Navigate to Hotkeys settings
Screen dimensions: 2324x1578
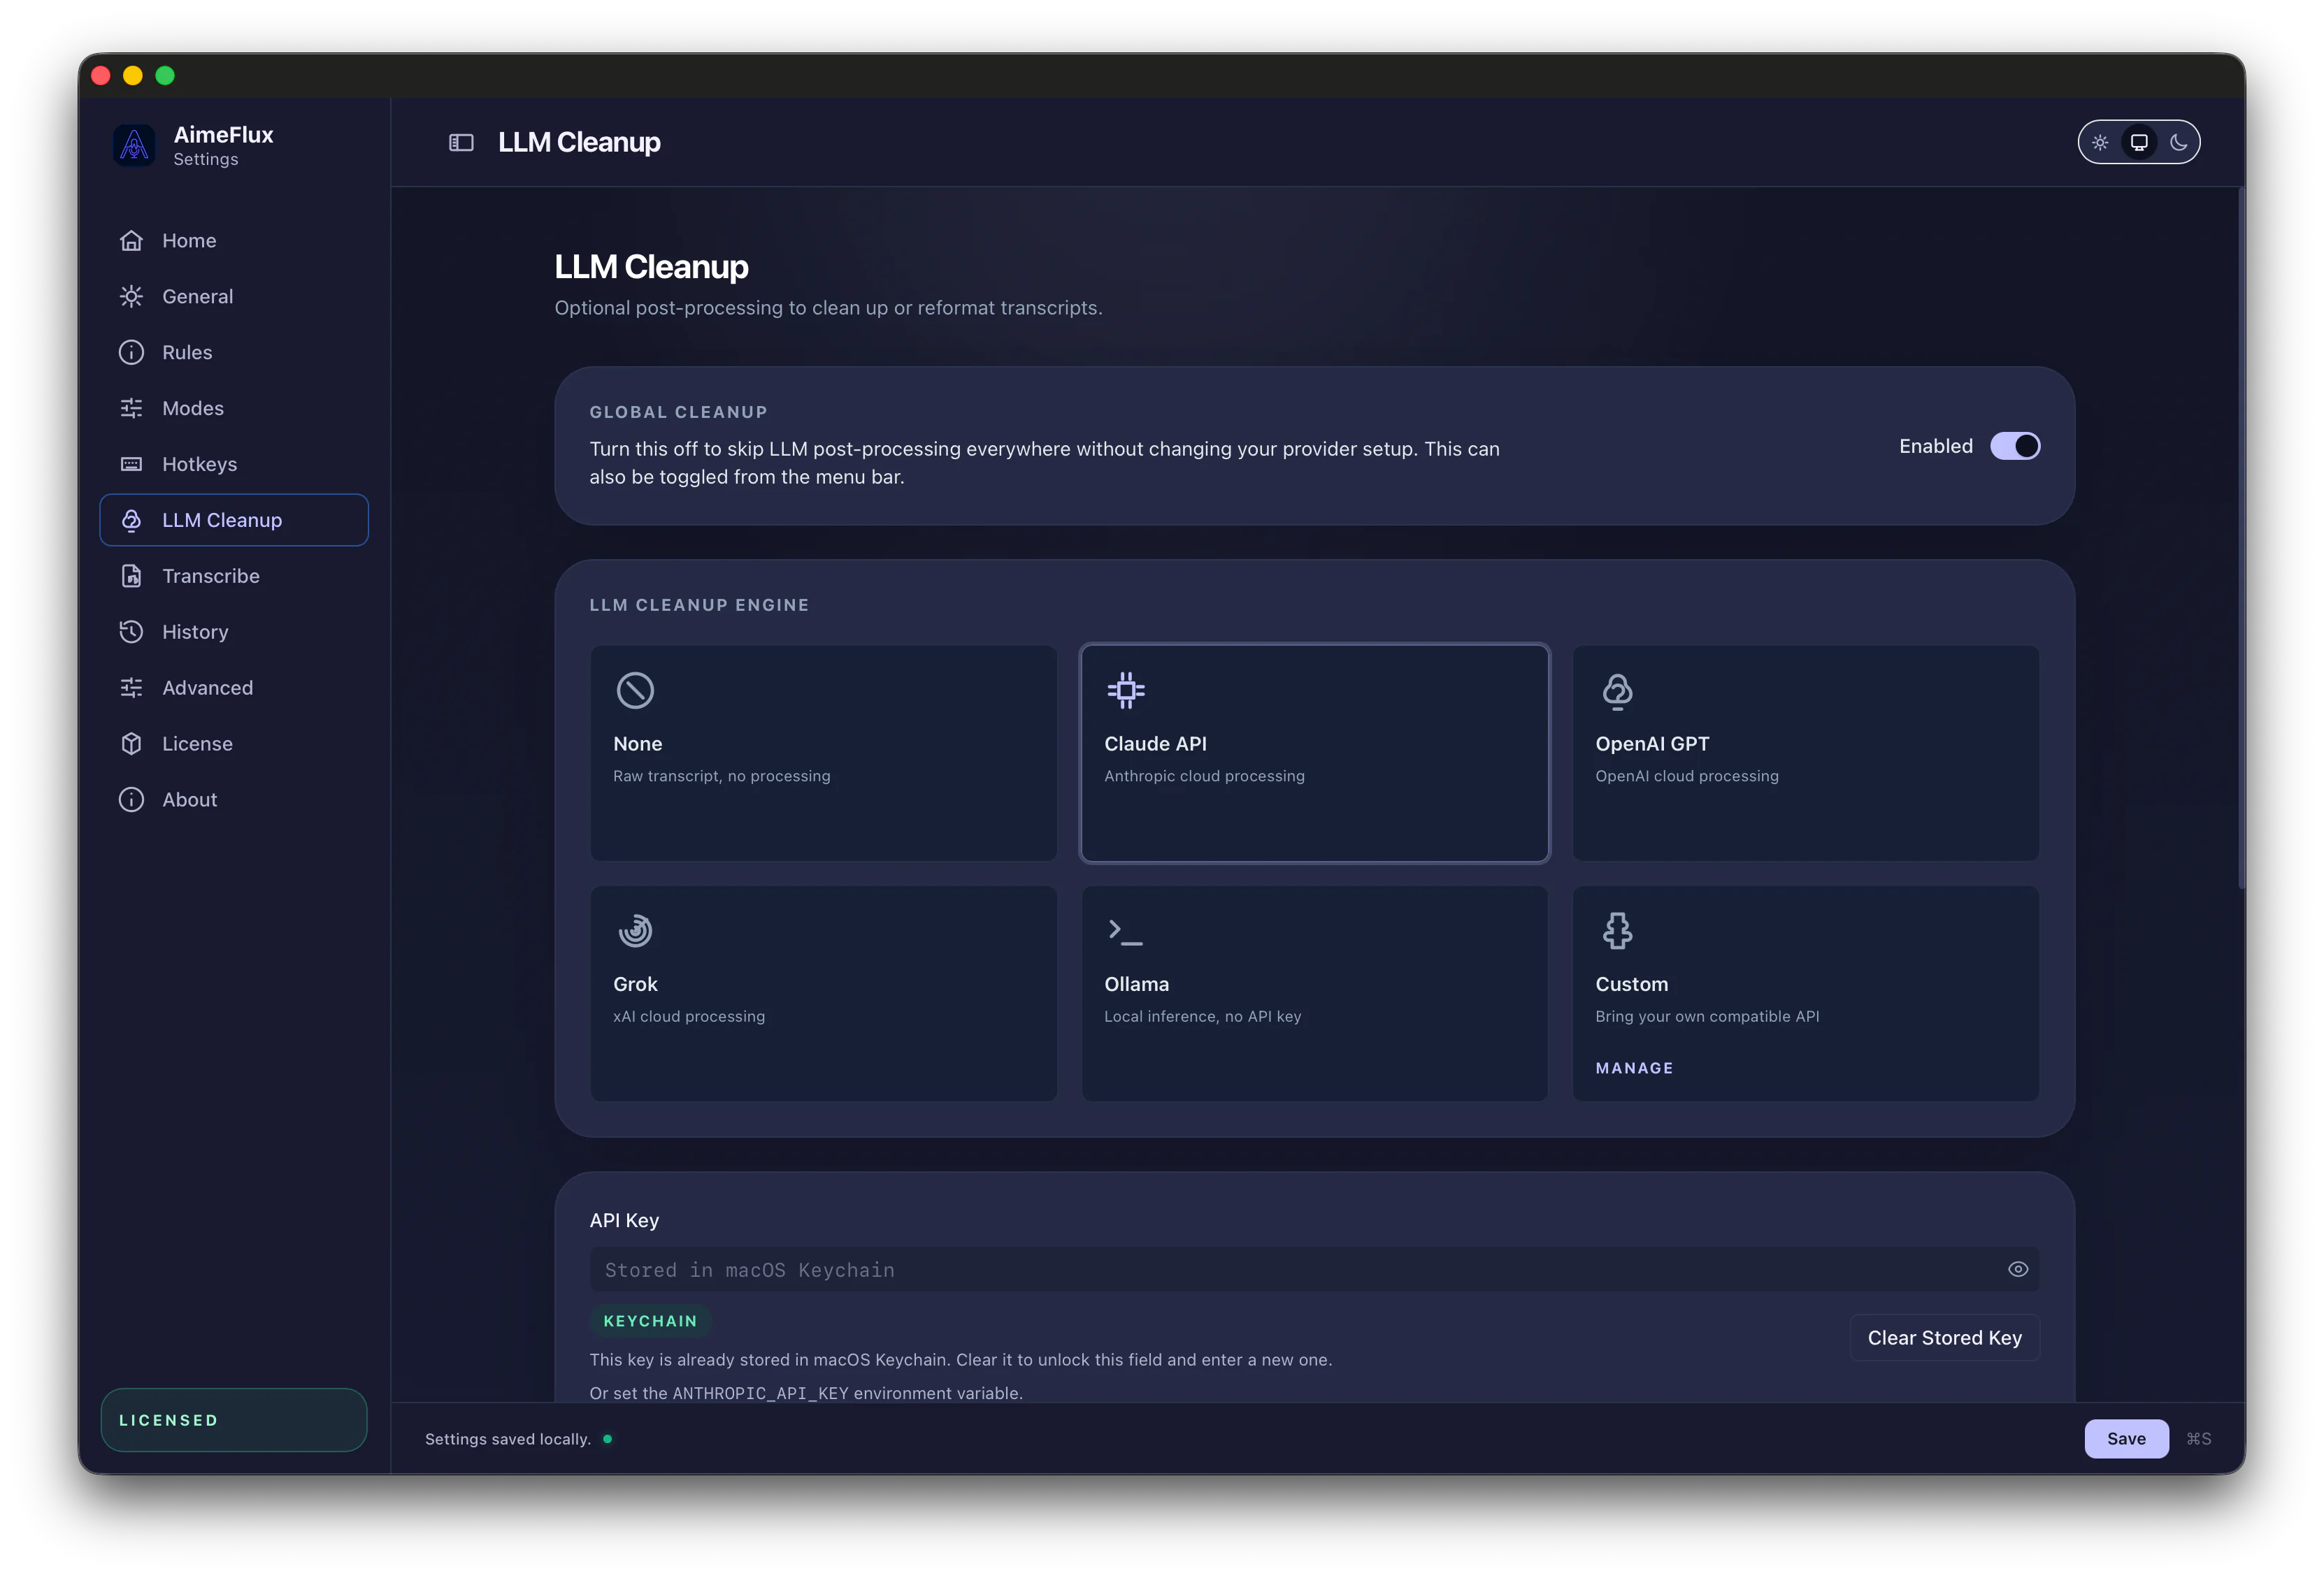pos(234,465)
